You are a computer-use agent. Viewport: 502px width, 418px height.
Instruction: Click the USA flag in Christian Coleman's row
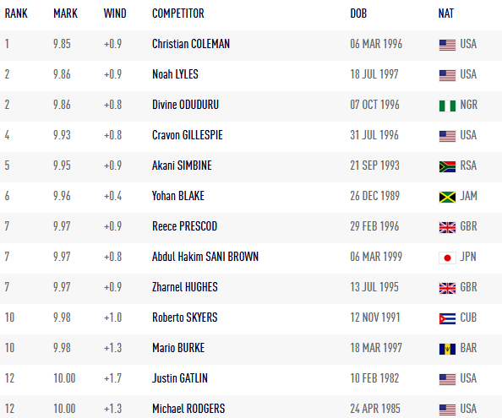pos(447,45)
